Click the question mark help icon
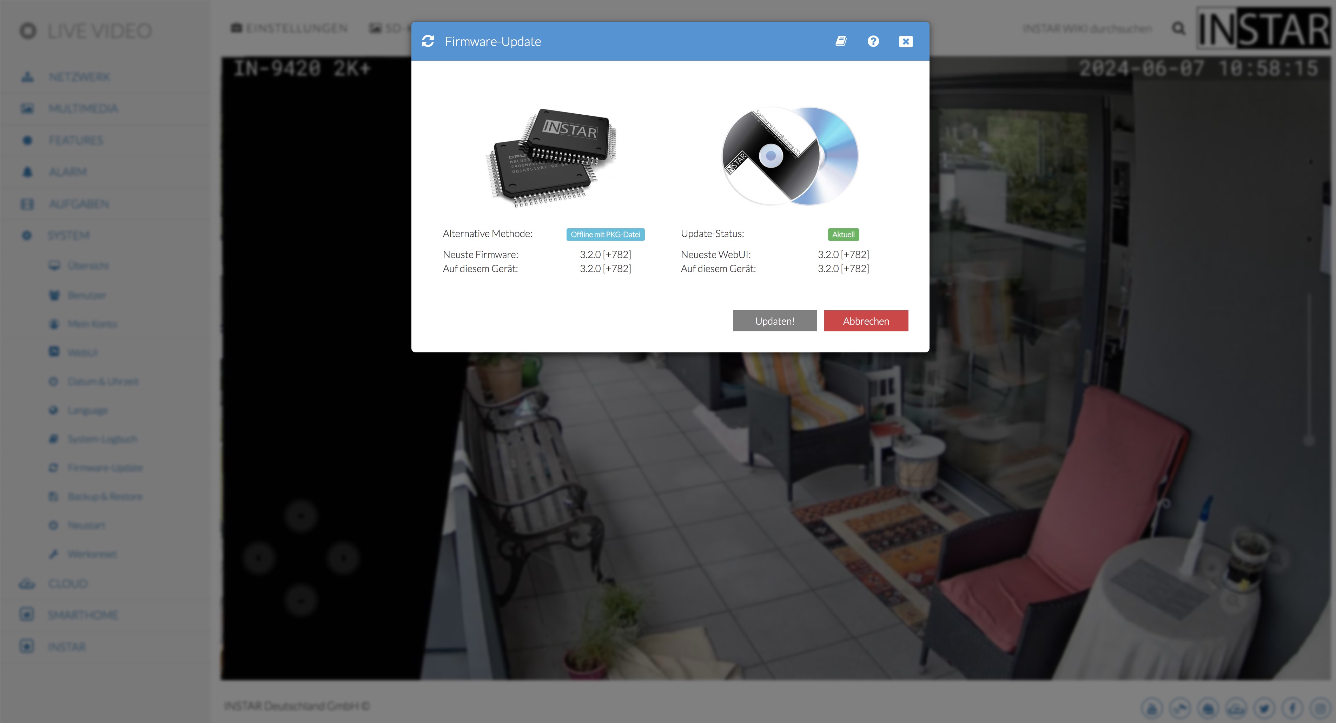Screen dimensions: 1336x723 click(x=873, y=41)
